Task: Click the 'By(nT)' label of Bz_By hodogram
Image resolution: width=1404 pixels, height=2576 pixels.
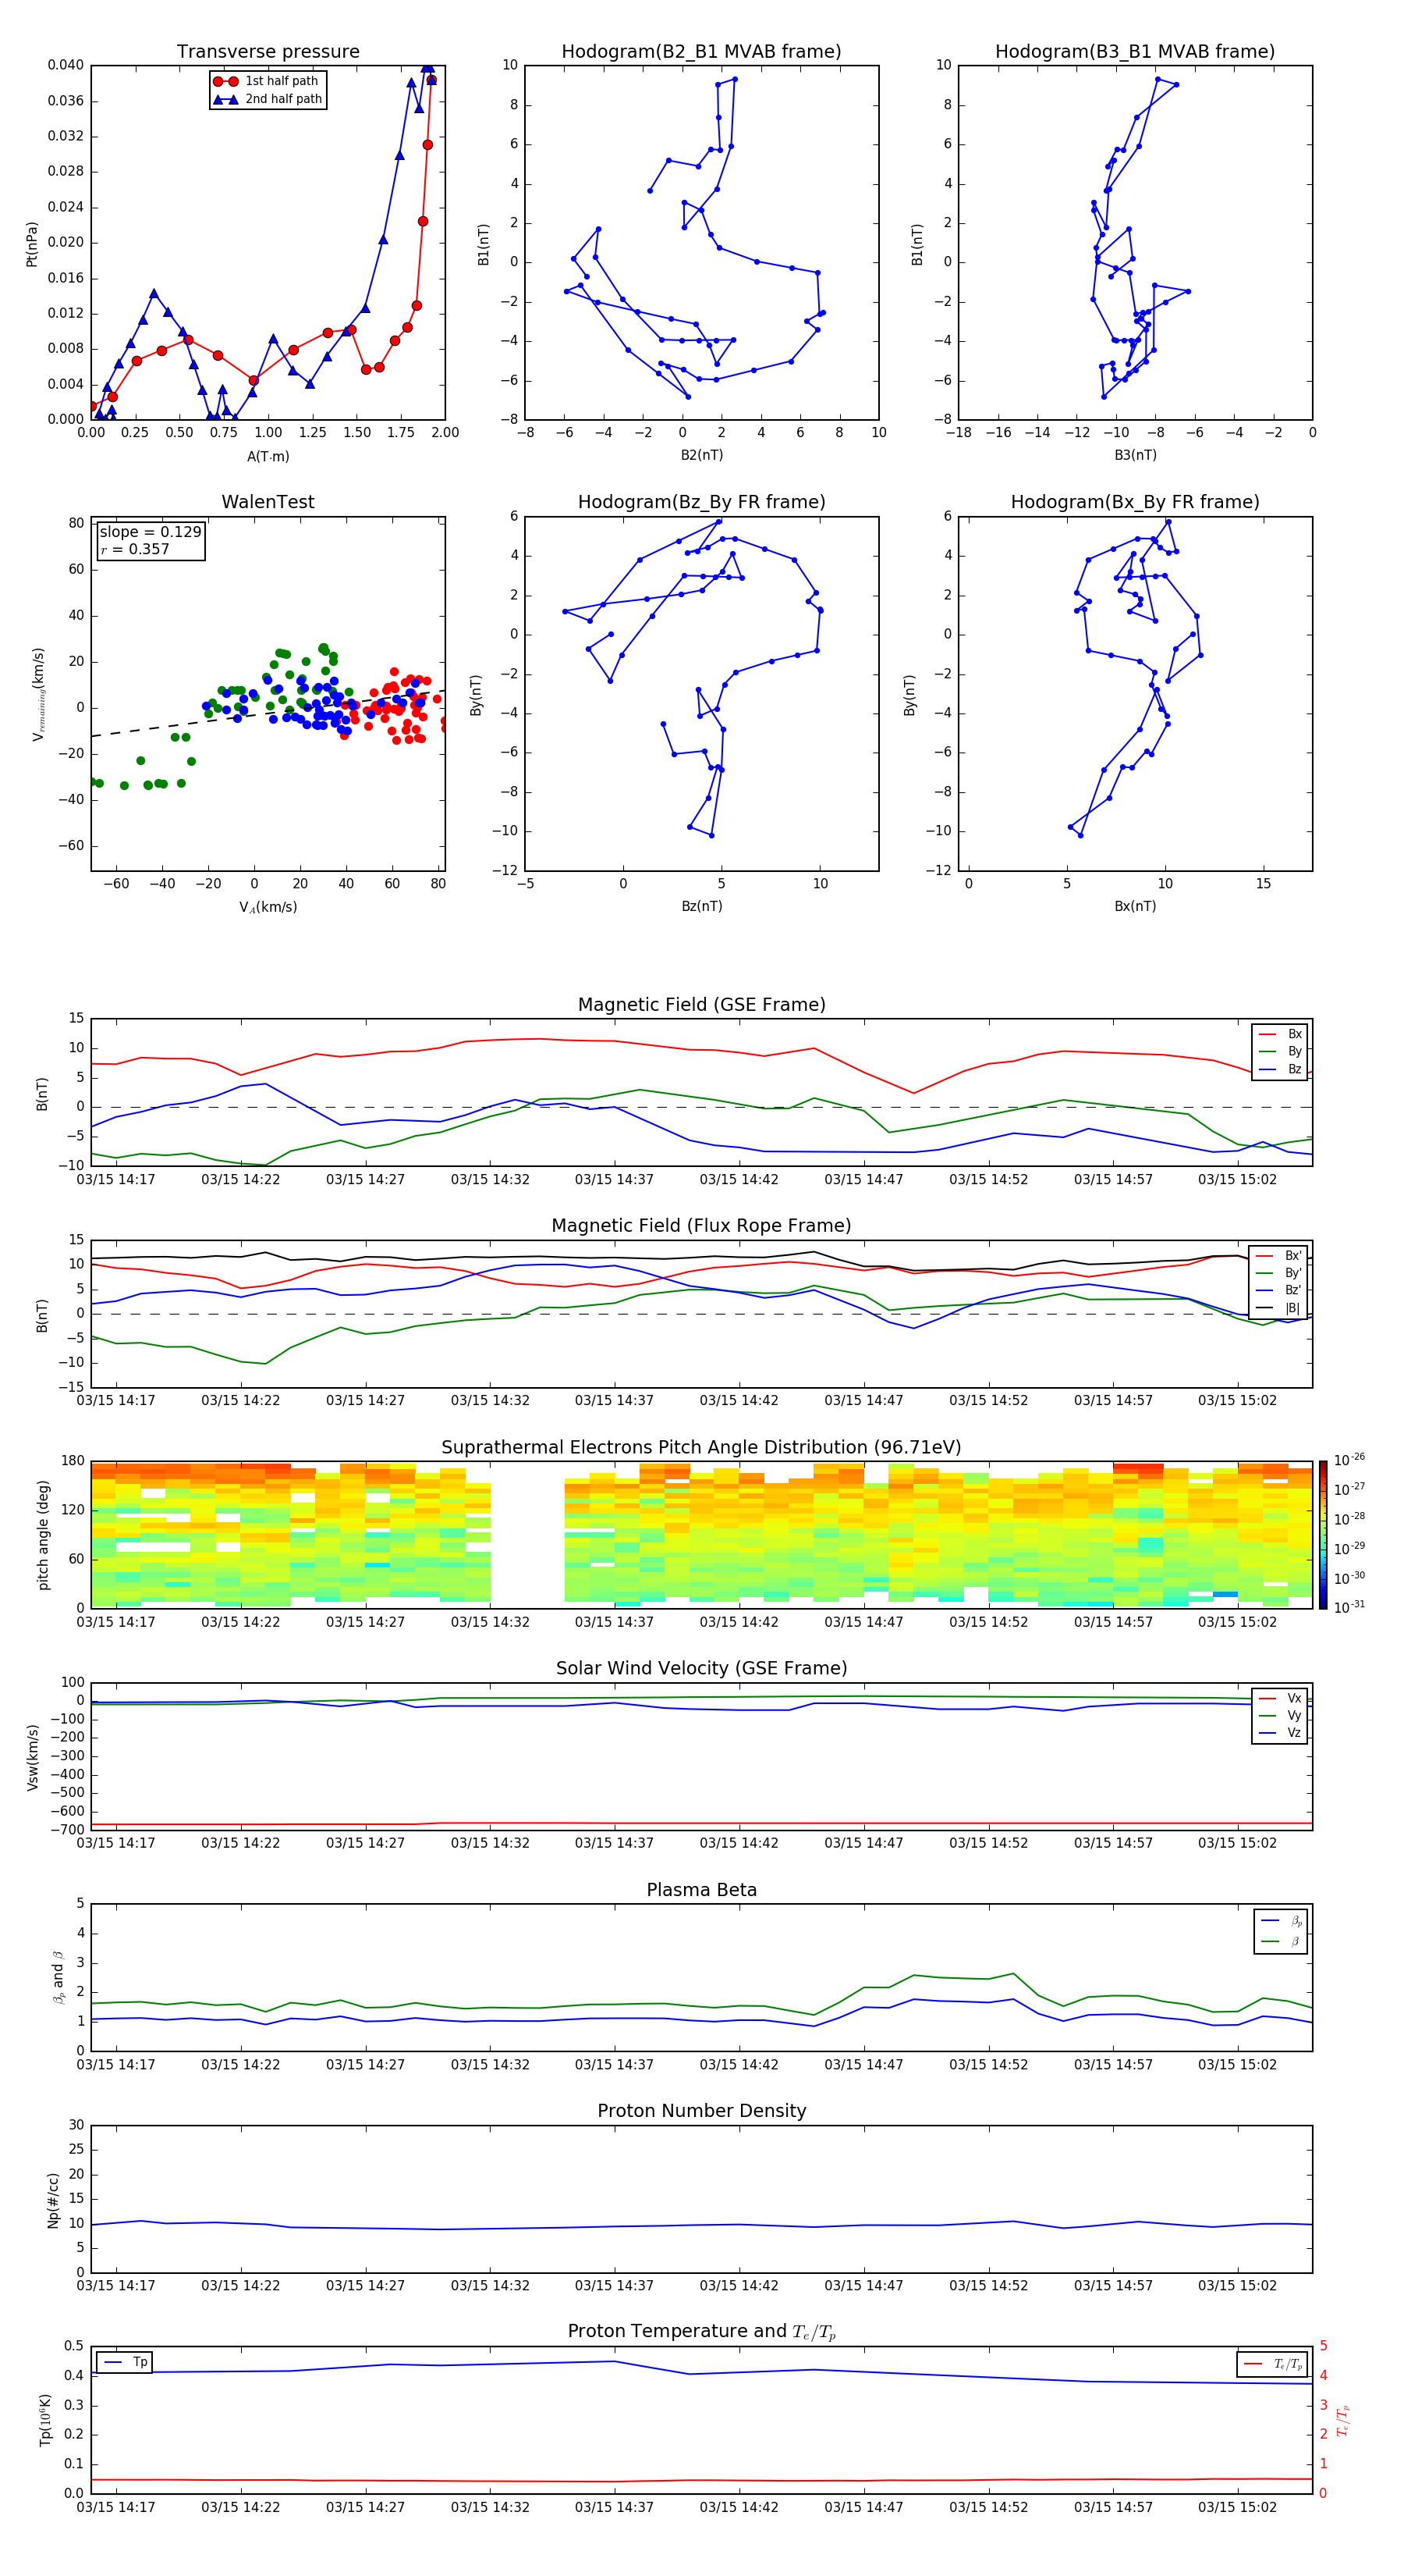Action: pyautogui.click(x=476, y=694)
